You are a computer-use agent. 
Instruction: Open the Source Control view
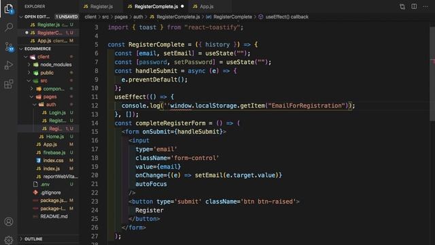point(9,46)
